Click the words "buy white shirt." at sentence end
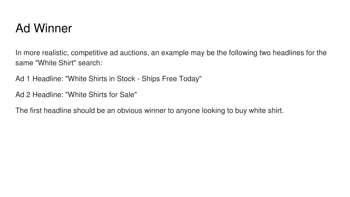The height and width of the screenshot is (197, 350). (259, 110)
